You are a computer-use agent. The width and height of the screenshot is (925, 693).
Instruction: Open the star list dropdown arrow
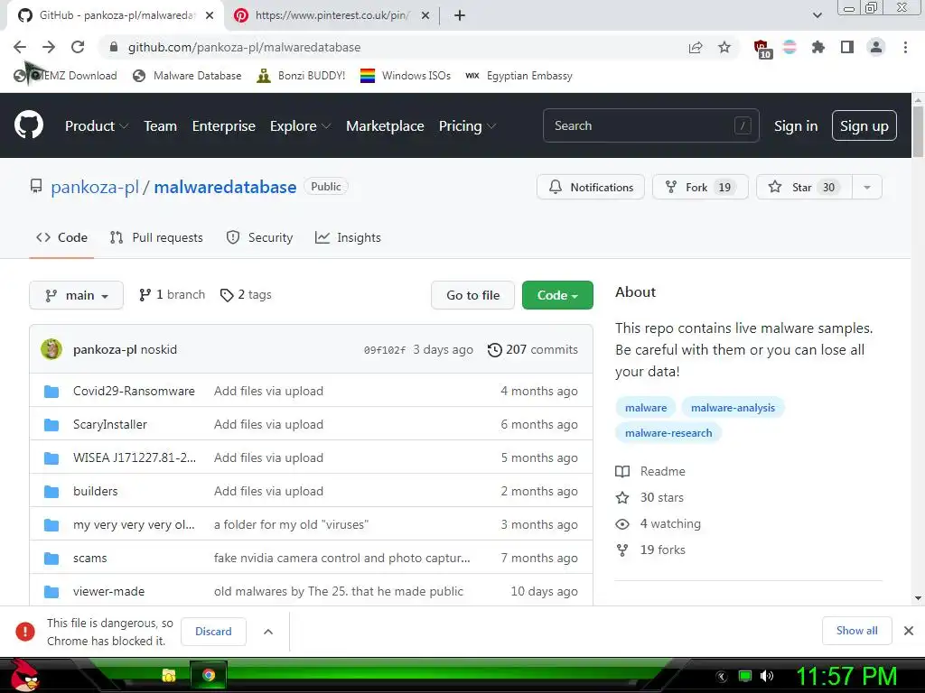867,188
